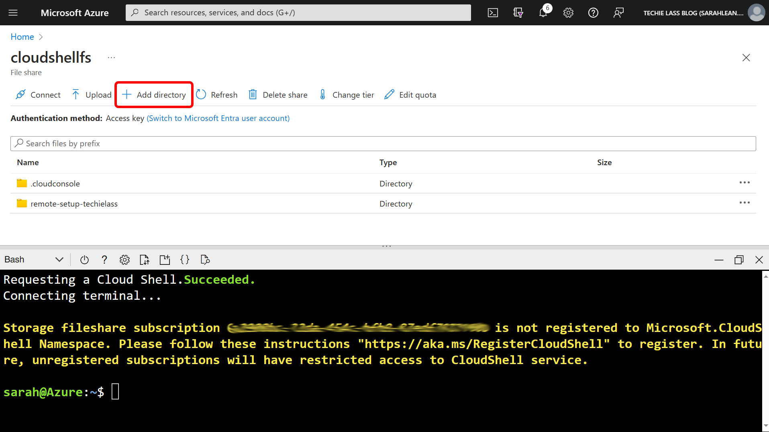Viewport: 769px width, 432px height.
Task: Open the Bash shell selector dropdown
Action: click(59, 259)
